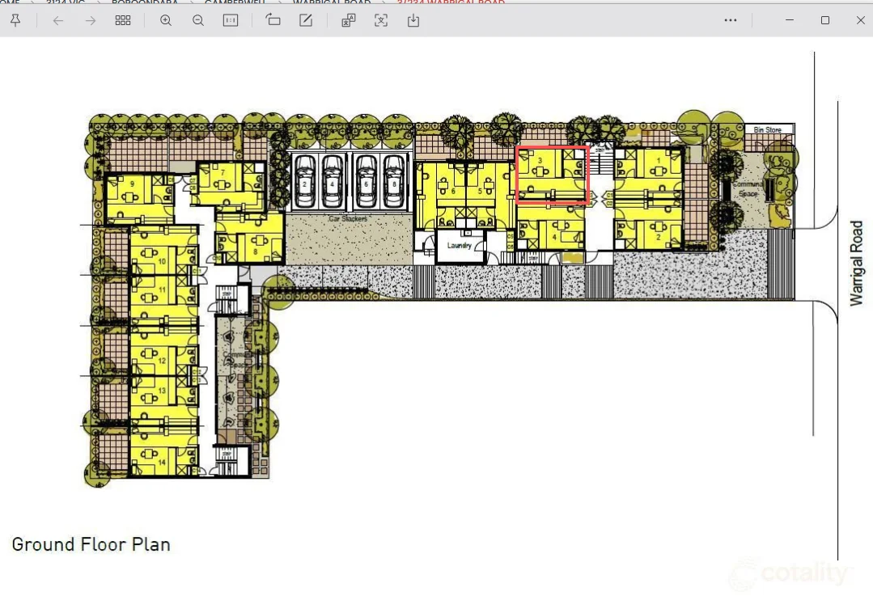Go to the next image with forward arrow

pyautogui.click(x=90, y=20)
